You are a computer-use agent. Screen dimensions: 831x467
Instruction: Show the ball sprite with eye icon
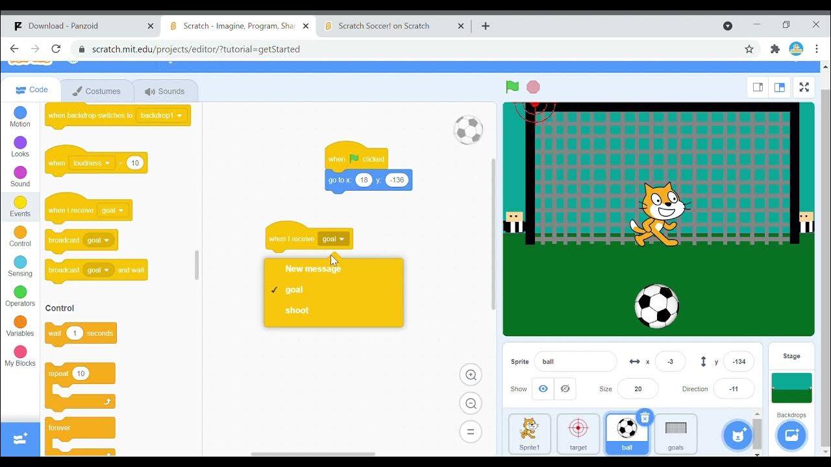pos(543,389)
